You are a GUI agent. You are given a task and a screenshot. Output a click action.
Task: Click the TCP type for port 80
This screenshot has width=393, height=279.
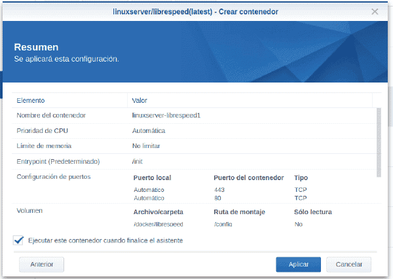click(301, 198)
